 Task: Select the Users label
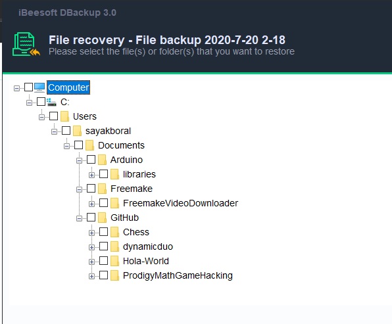tap(85, 116)
